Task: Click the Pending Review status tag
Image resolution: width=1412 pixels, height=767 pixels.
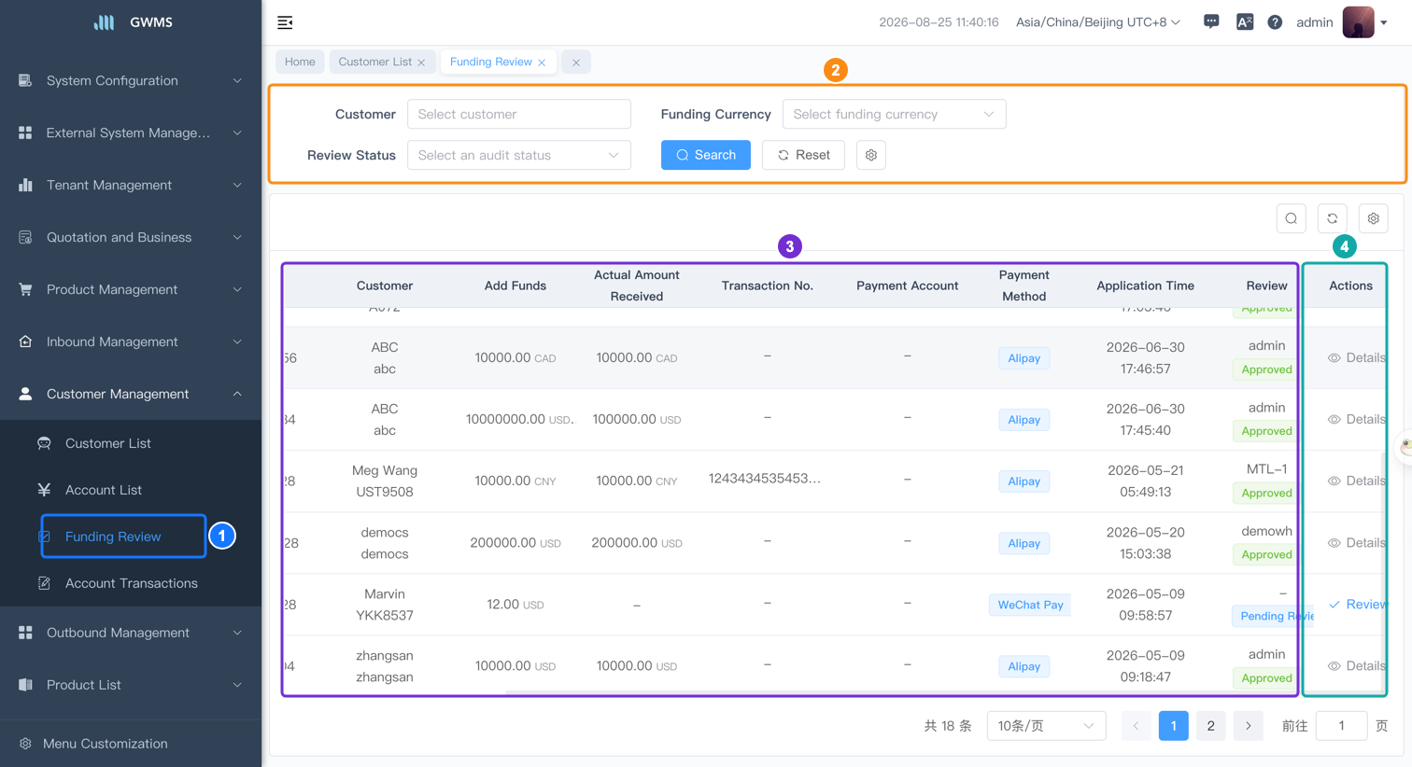Action: pos(1274,616)
